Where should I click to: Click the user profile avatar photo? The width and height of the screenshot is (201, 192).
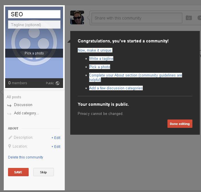click(77, 17)
